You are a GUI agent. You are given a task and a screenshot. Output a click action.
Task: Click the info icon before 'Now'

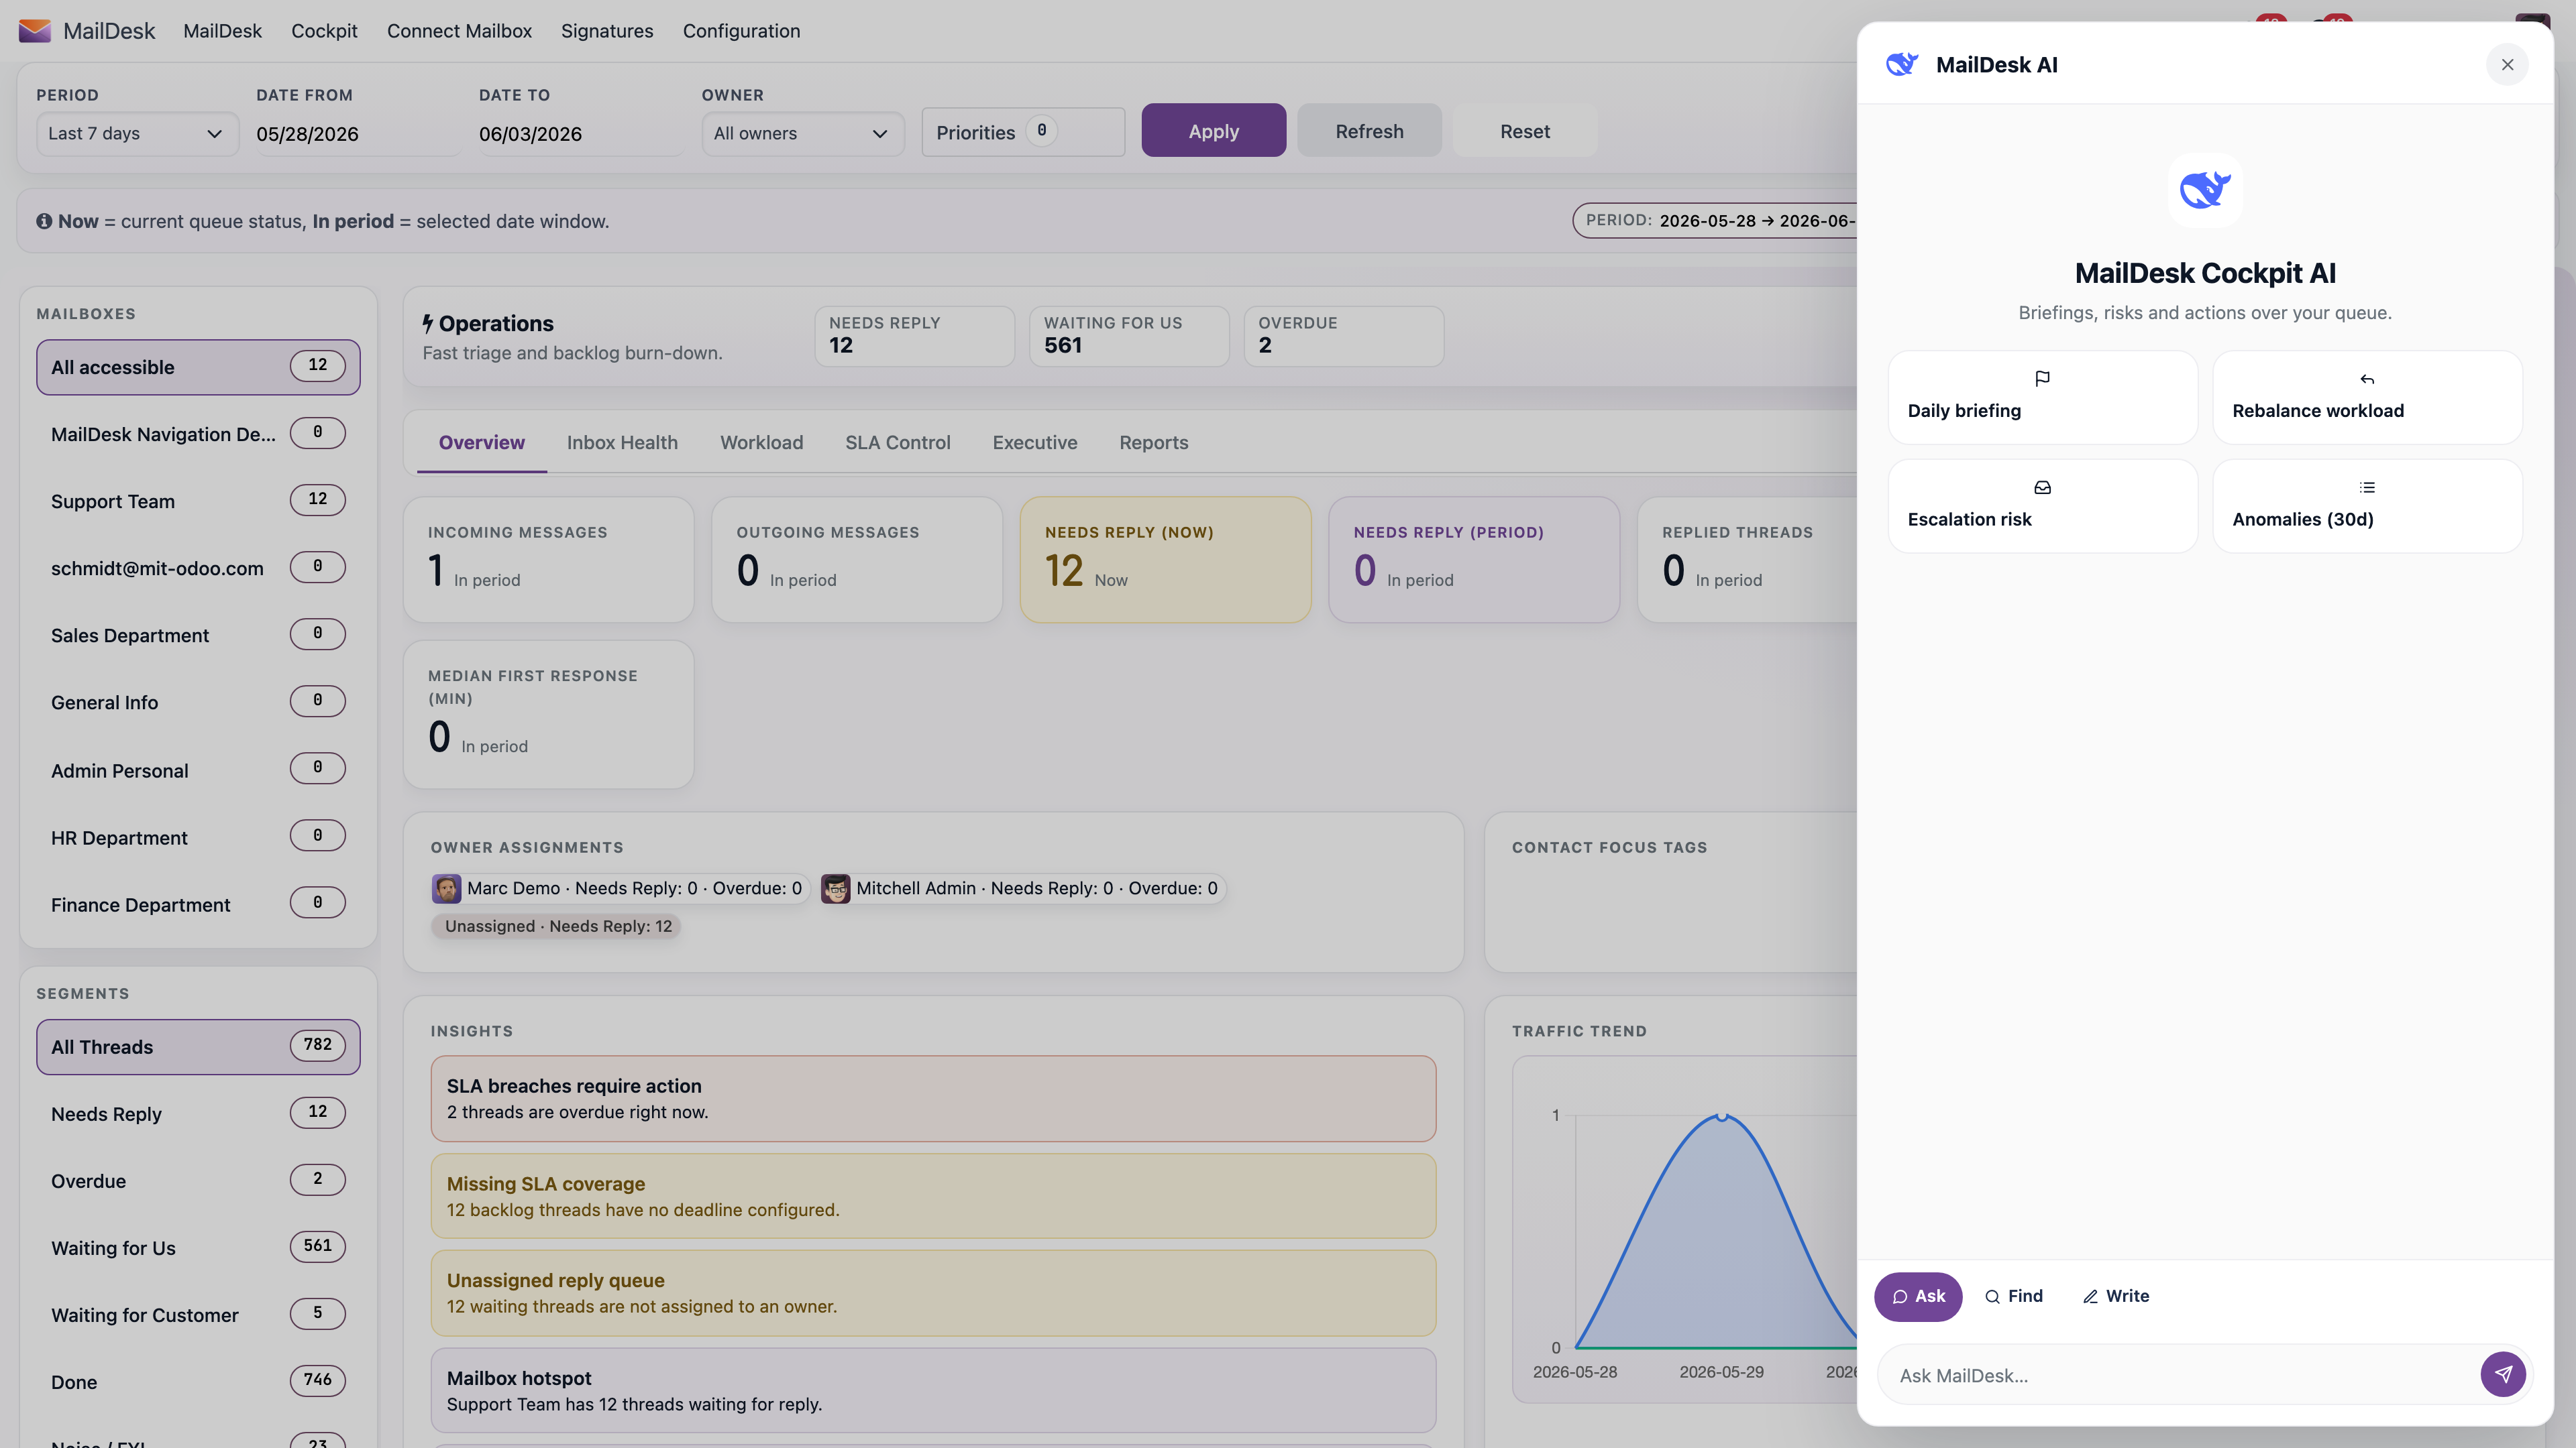(x=44, y=221)
